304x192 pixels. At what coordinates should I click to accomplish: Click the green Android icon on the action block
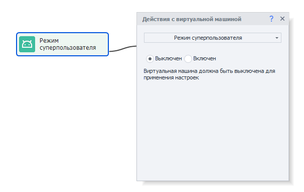(27, 44)
